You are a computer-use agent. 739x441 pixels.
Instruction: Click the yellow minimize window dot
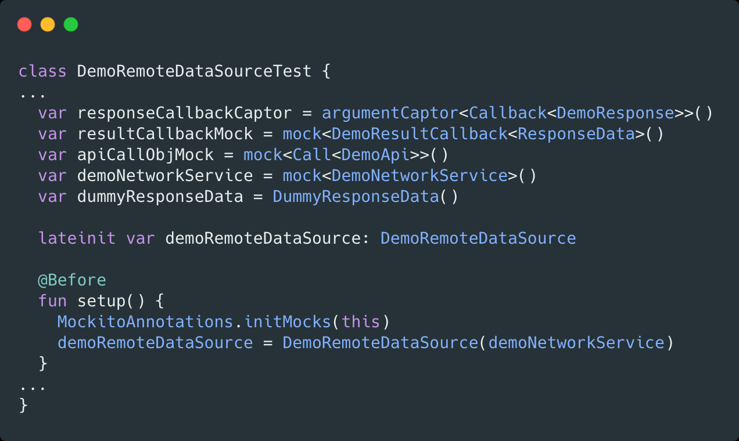[x=48, y=24]
